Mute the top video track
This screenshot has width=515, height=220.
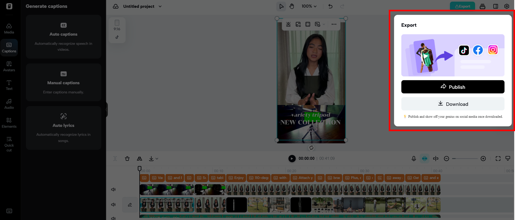(113, 189)
